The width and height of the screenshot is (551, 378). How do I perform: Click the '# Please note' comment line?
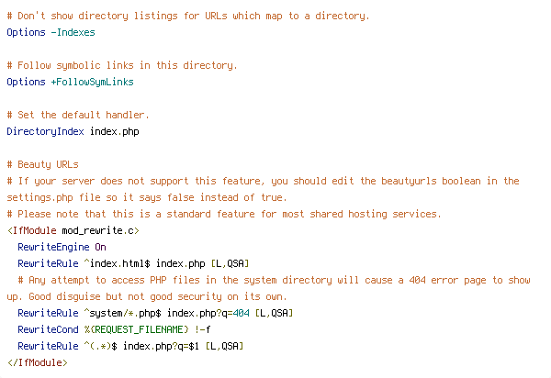(224, 214)
